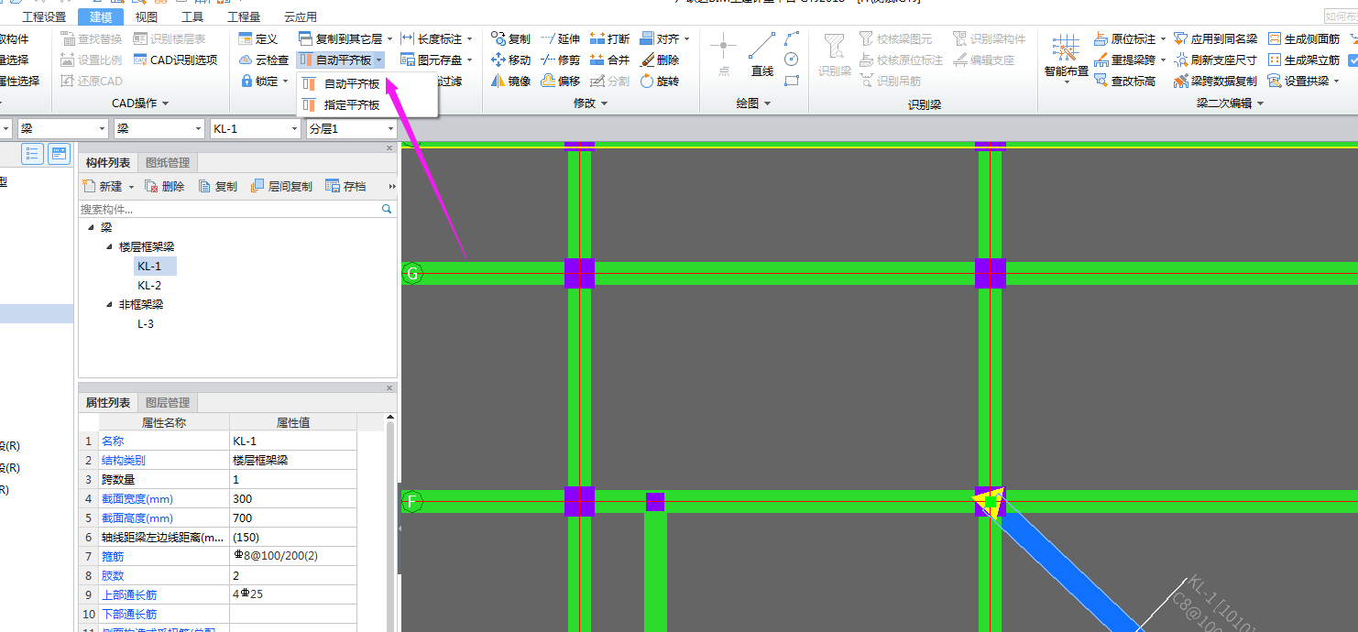Click the 生成架立筋 tool
Screen dimensions: 1358x632
[x=1303, y=60]
